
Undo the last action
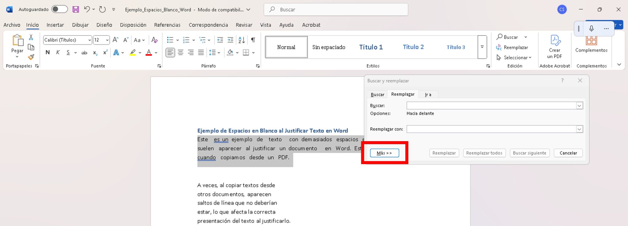click(87, 9)
